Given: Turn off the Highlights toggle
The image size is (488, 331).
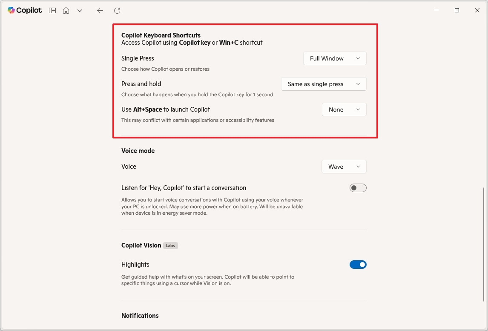Looking at the screenshot, I should 358,265.
